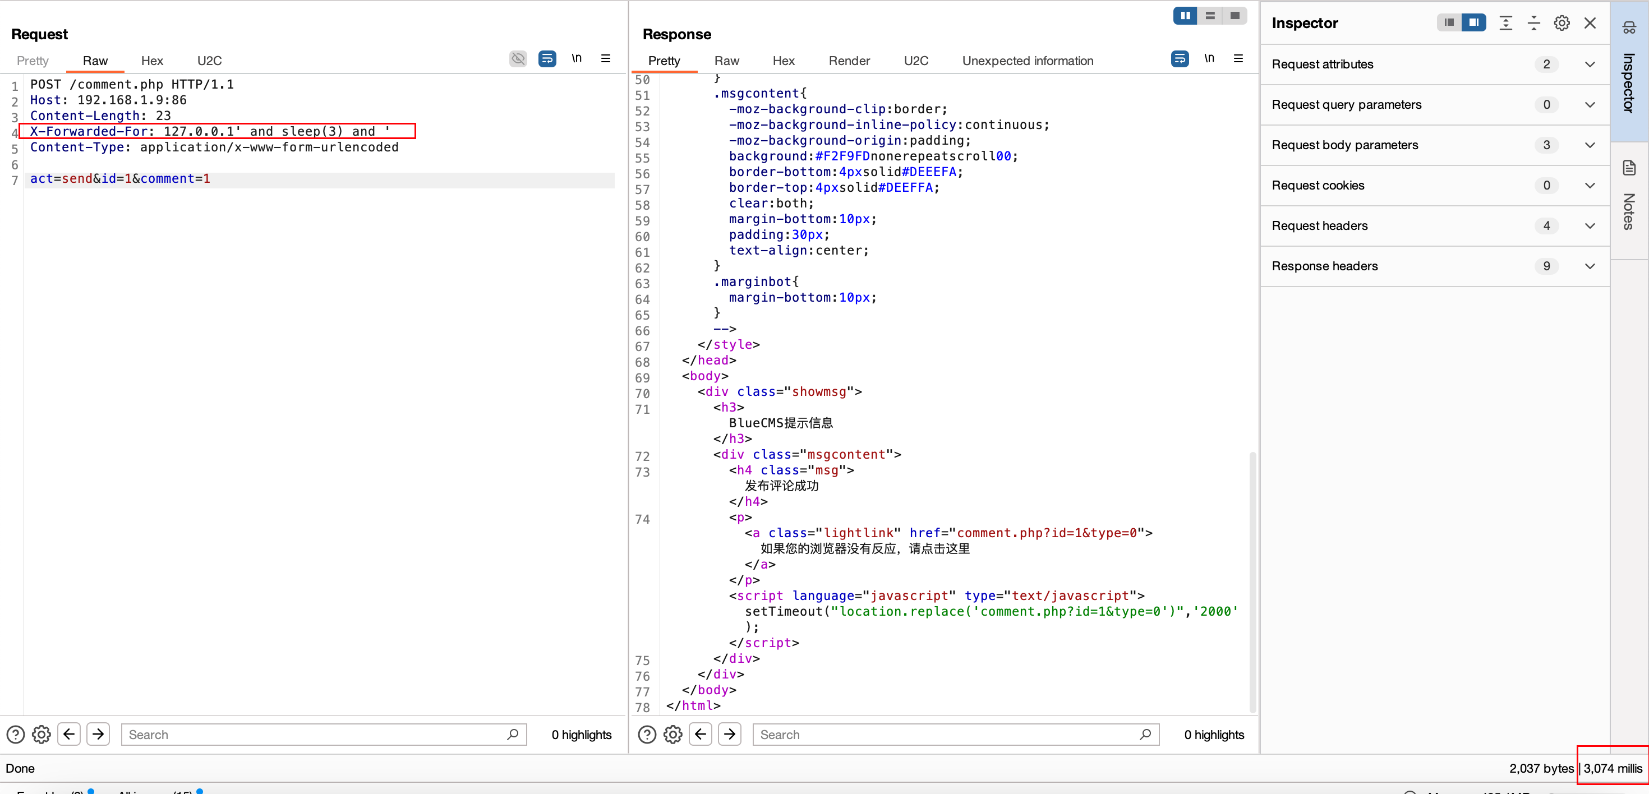Viewport: 1649px width, 794px height.
Task: Click Host: 192.168.1.9:86 header line
Action: coord(108,100)
